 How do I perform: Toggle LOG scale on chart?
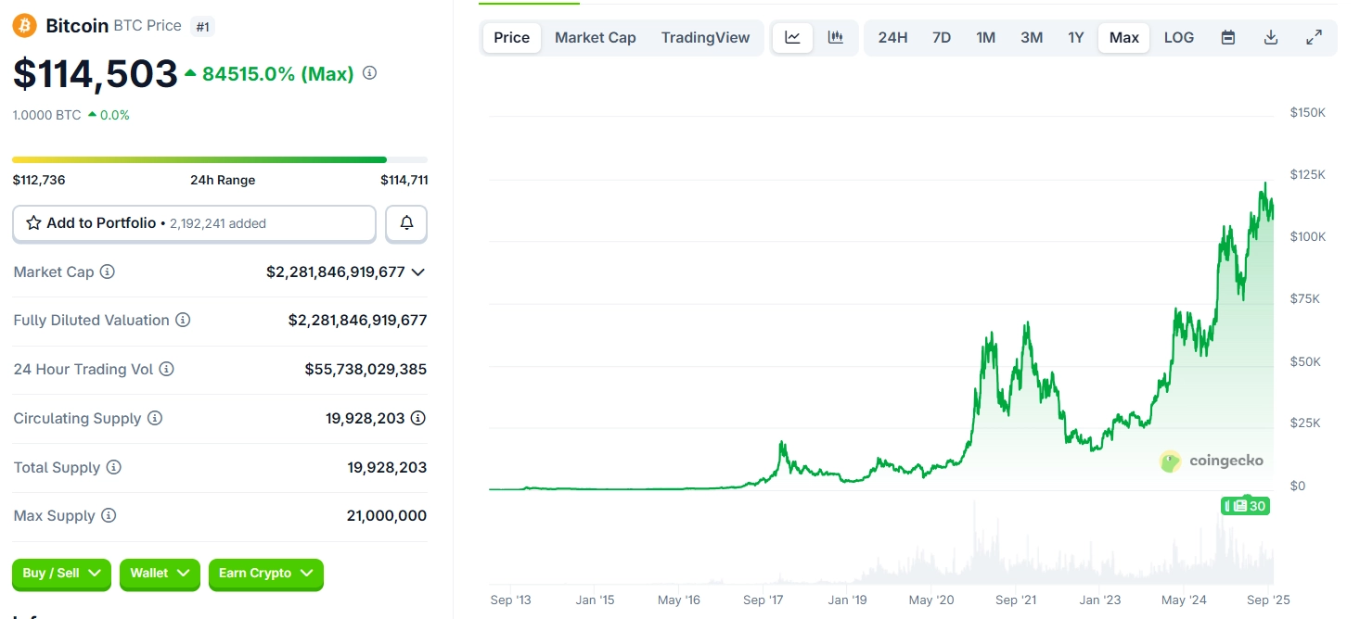(1178, 38)
